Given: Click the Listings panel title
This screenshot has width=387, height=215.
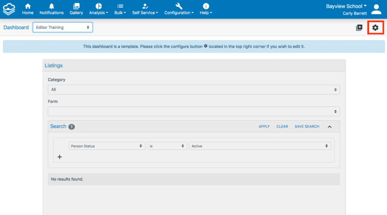Looking at the screenshot, I should click(54, 66).
